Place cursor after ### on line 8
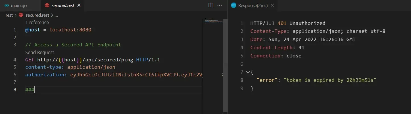This screenshot has width=411, height=114. 34,90
